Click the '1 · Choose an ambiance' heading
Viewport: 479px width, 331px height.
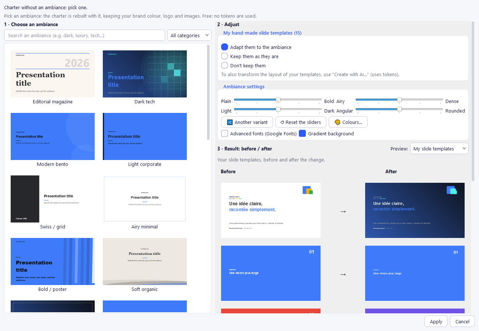pos(31,24)
